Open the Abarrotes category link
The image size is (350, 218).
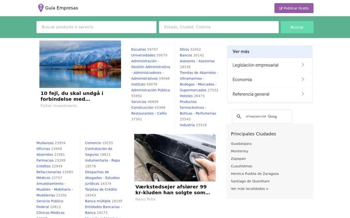tap(45, 155)
